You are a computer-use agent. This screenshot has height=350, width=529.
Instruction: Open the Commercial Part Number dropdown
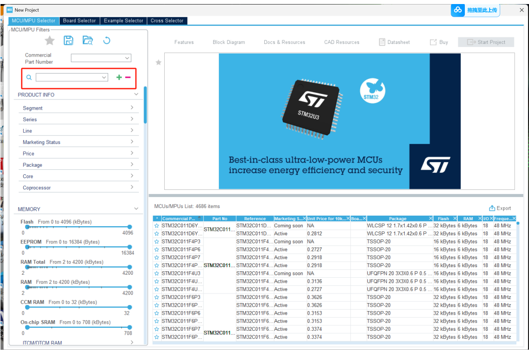(x=101, y=58)
